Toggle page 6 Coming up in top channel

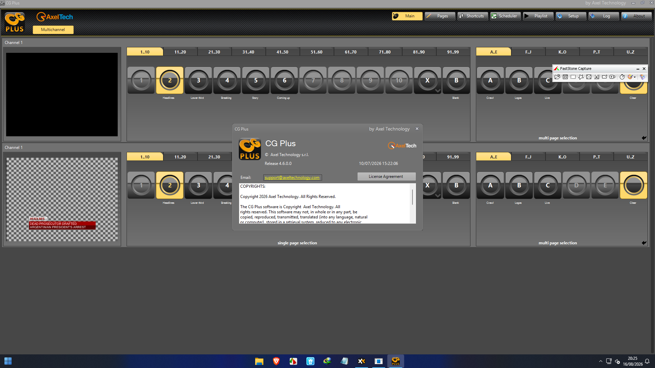click(x=284, y=80)
